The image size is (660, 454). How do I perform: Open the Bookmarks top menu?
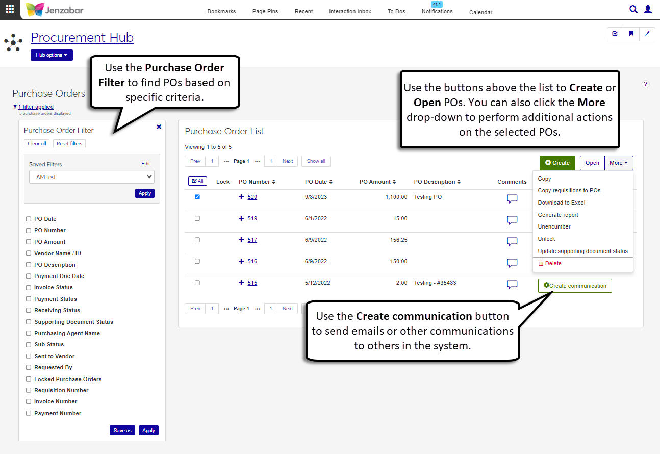222,11
